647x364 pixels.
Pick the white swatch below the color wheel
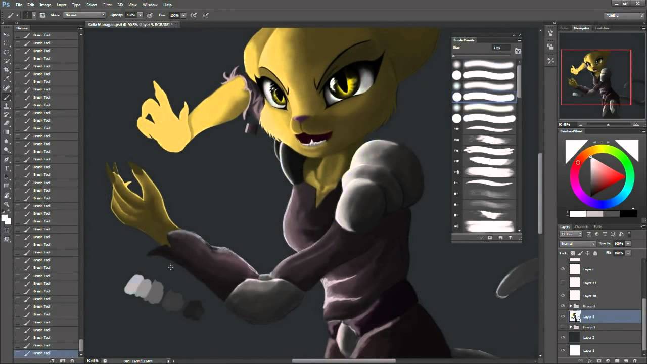pyautogui.click(x=577, y=214)
